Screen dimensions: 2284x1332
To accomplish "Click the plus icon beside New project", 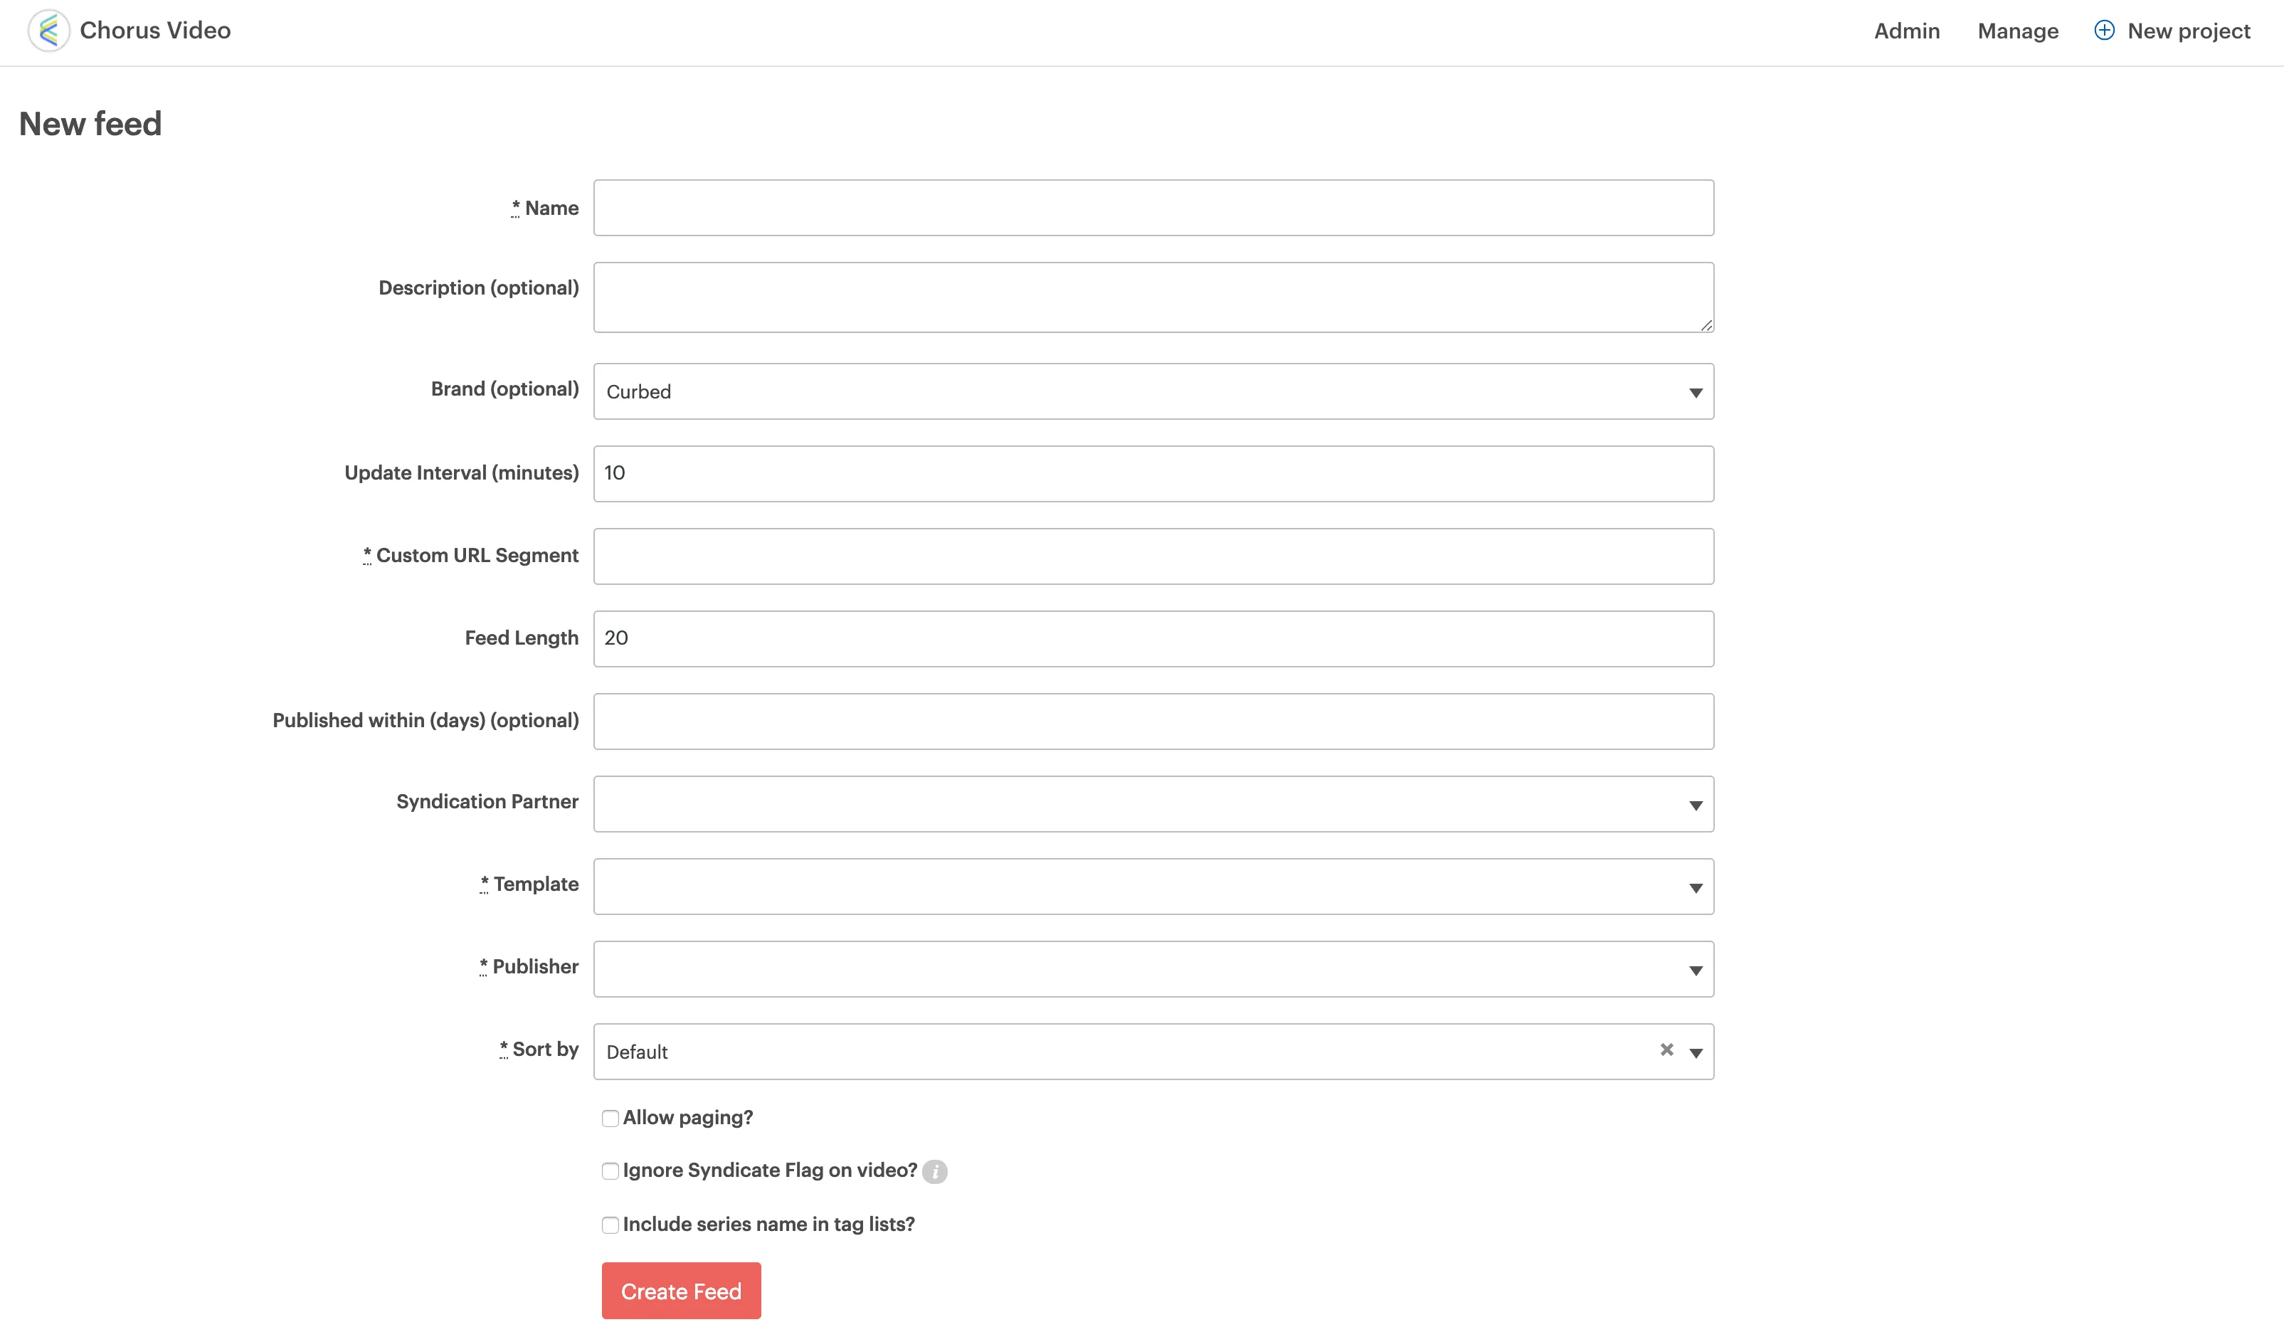I will [2105, 31].
